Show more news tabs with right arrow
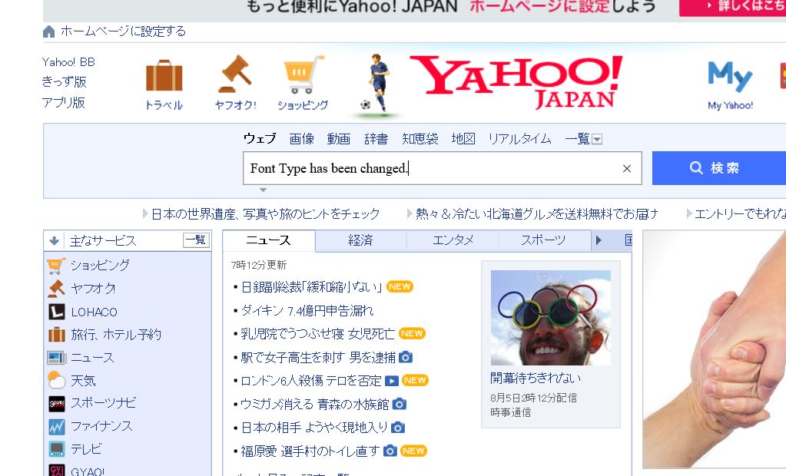The image size is (786, 476). [599, 240]
